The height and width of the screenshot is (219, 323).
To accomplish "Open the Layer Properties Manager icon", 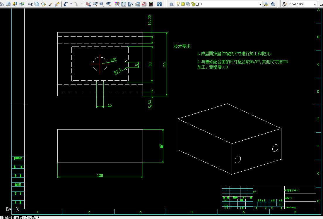I will point(171,4).
